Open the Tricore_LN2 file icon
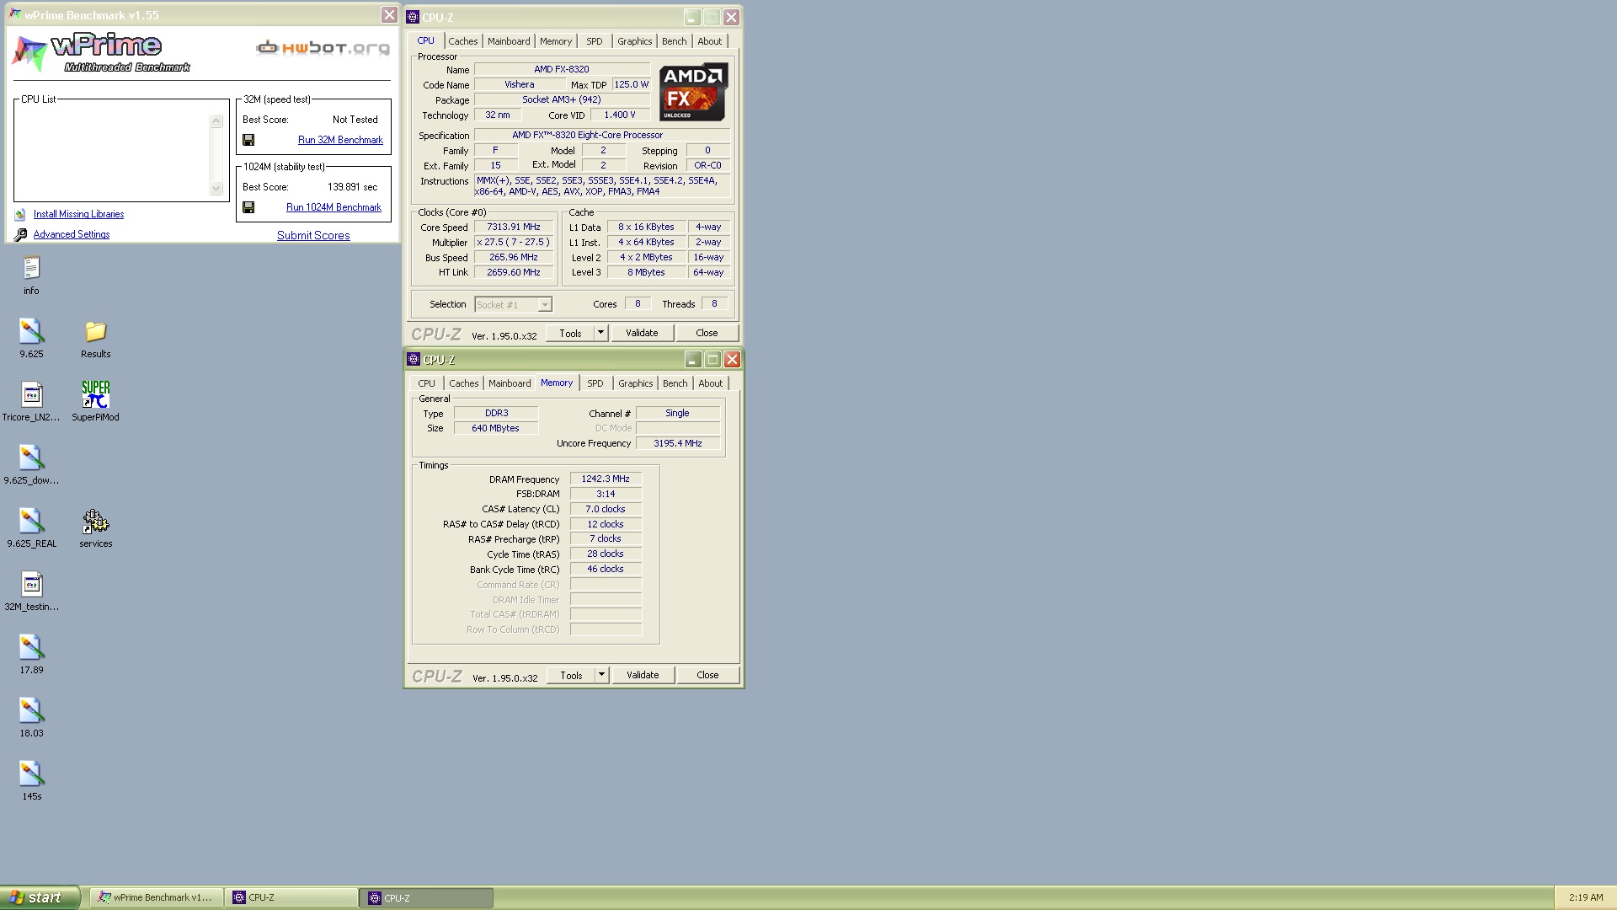This screenshot has width=1617, height=910. 31,394
